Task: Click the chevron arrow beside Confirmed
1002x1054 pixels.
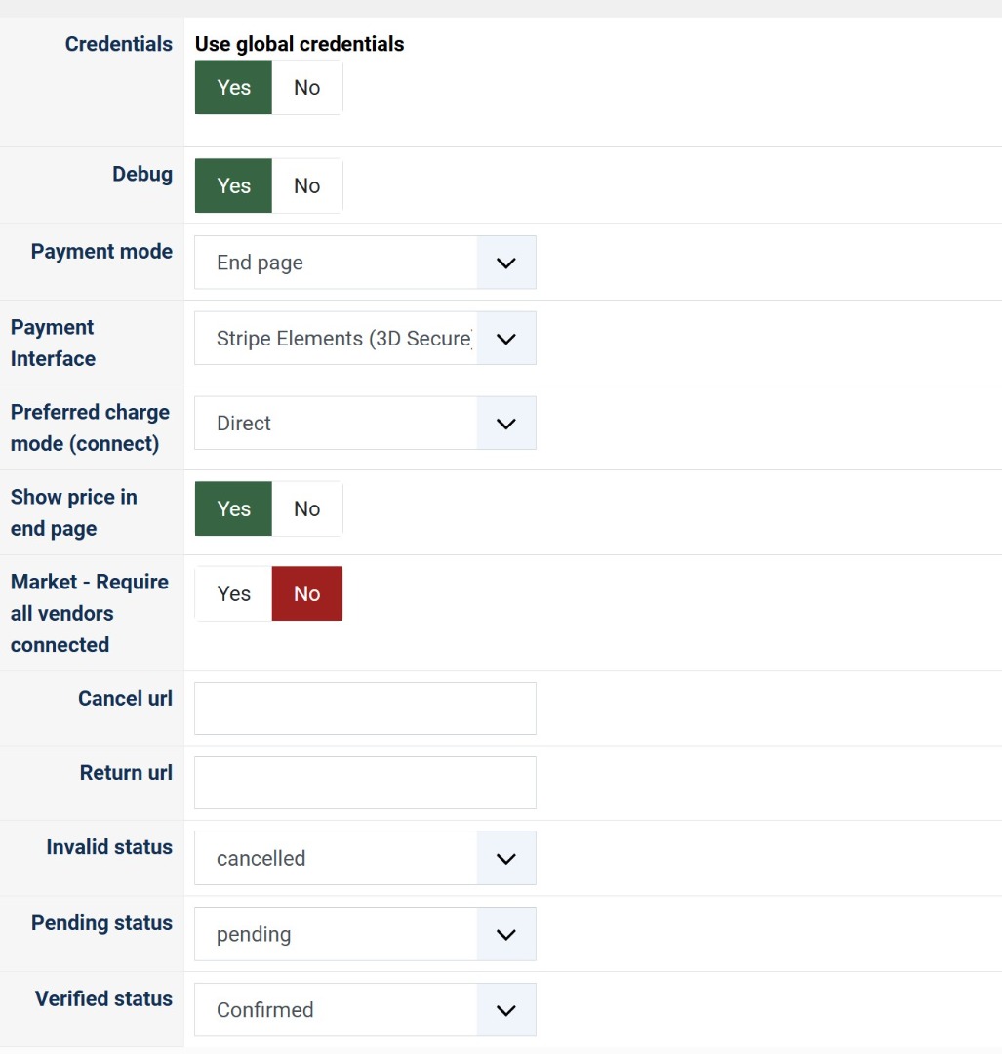Action: tap(506, 1010)
